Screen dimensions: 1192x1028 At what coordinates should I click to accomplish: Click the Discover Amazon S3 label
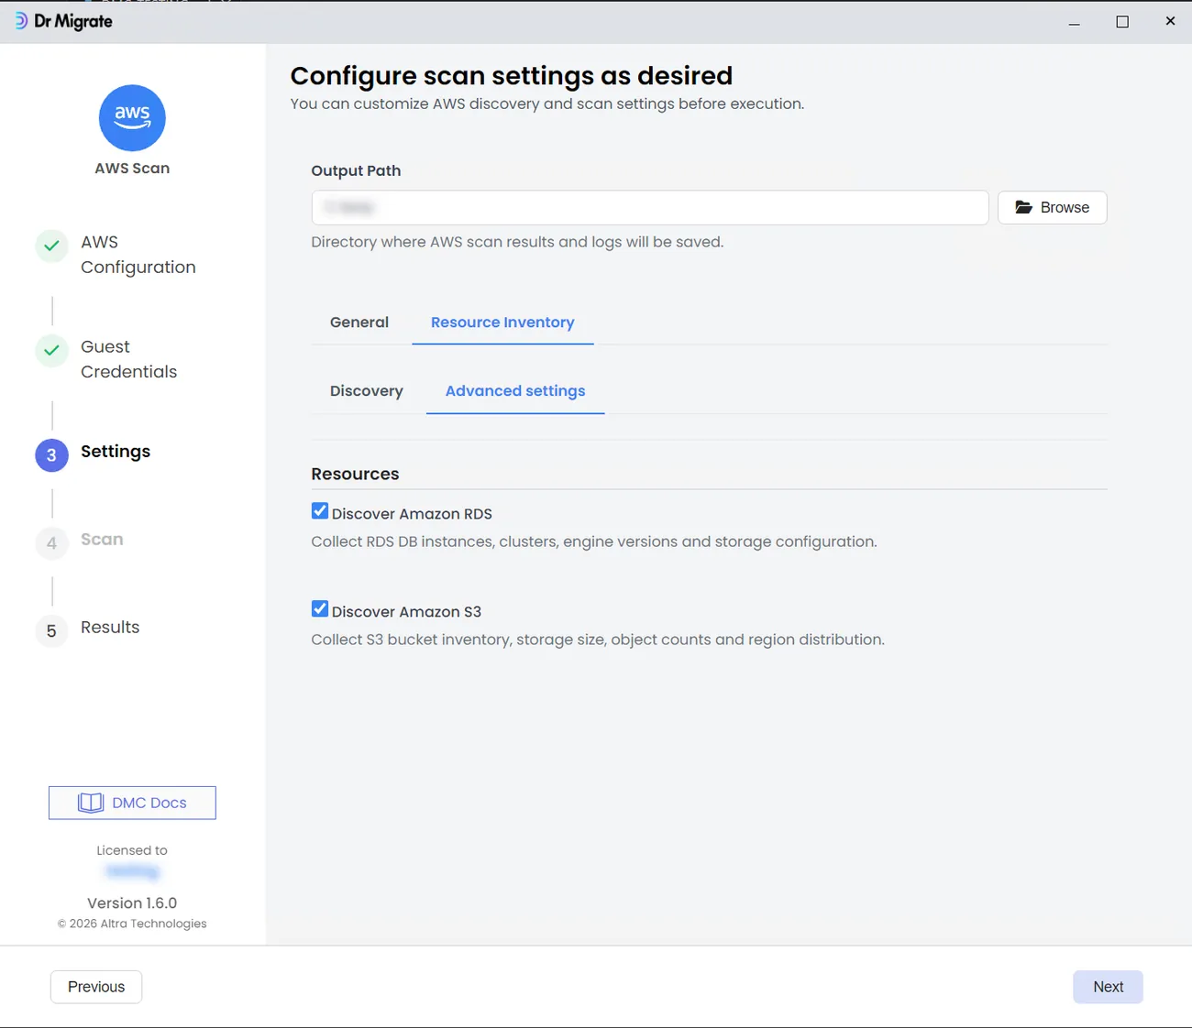coord(406,612)
